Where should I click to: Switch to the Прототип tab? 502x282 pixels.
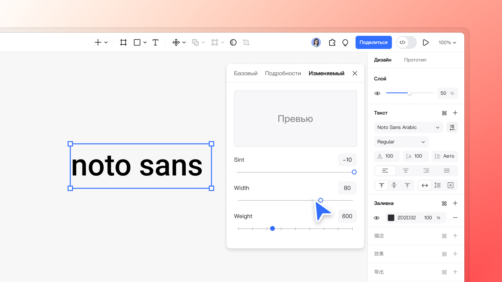click(415, 60)
